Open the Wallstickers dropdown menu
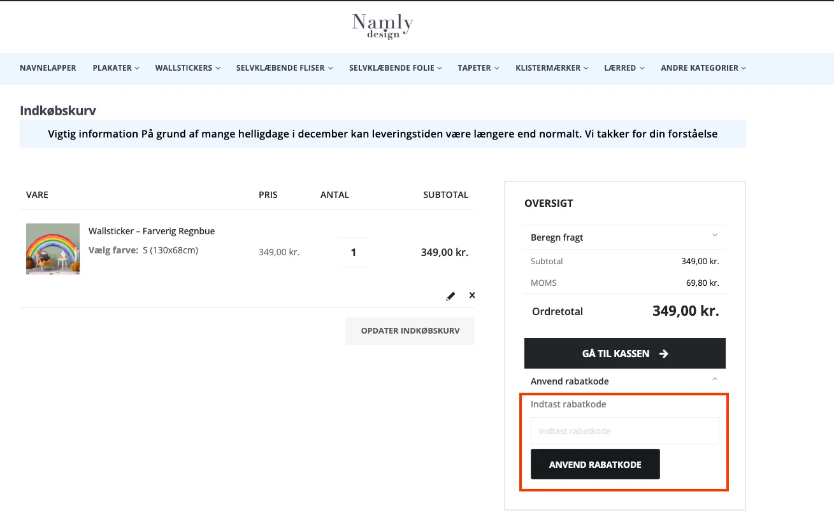Screen dimensions: 834x529 (187, 68)
